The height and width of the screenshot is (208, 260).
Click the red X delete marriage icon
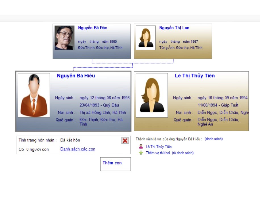click(125, 141)
